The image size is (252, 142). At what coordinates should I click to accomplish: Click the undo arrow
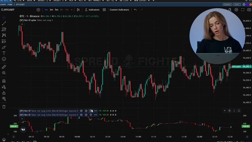click(135, 10)
